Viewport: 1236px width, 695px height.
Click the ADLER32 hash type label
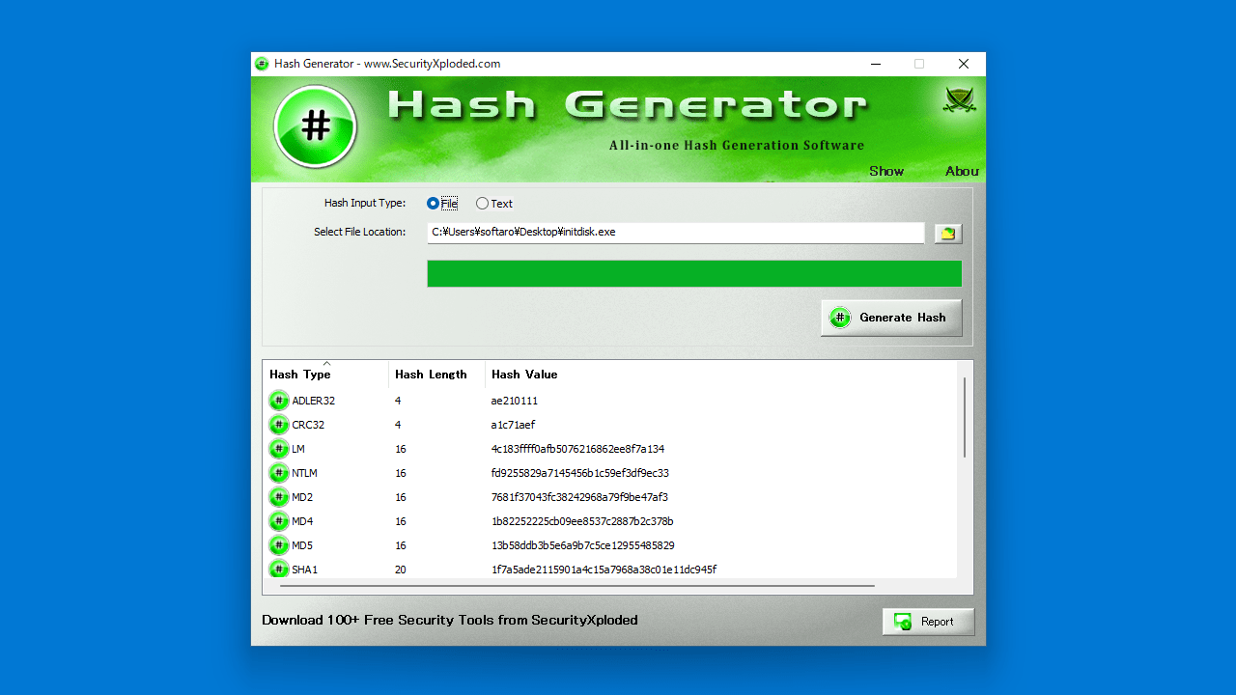[x=314, y=401]
